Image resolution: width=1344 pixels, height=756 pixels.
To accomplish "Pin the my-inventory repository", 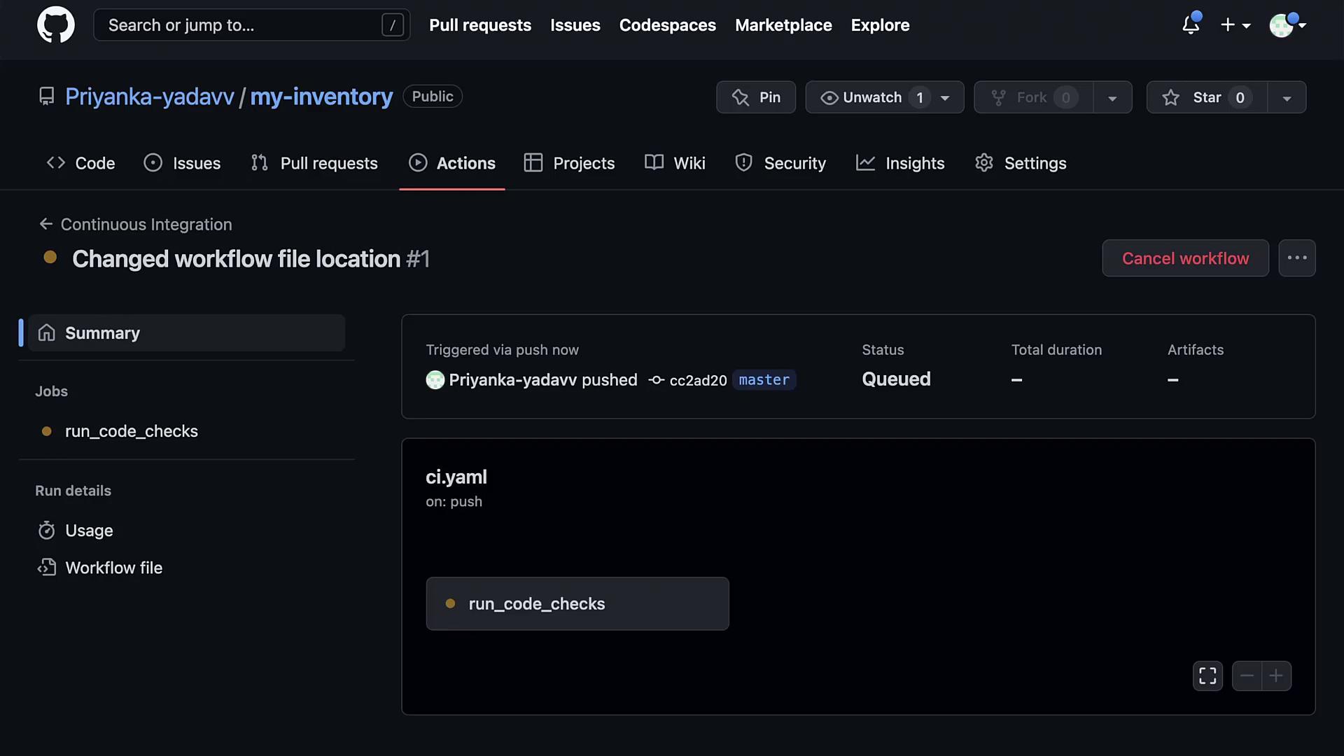I will pyautogui.click(x=756, y=97).
